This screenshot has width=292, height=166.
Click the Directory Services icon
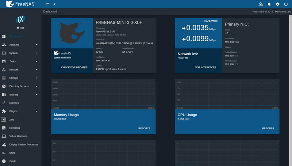tap(4, 86)
